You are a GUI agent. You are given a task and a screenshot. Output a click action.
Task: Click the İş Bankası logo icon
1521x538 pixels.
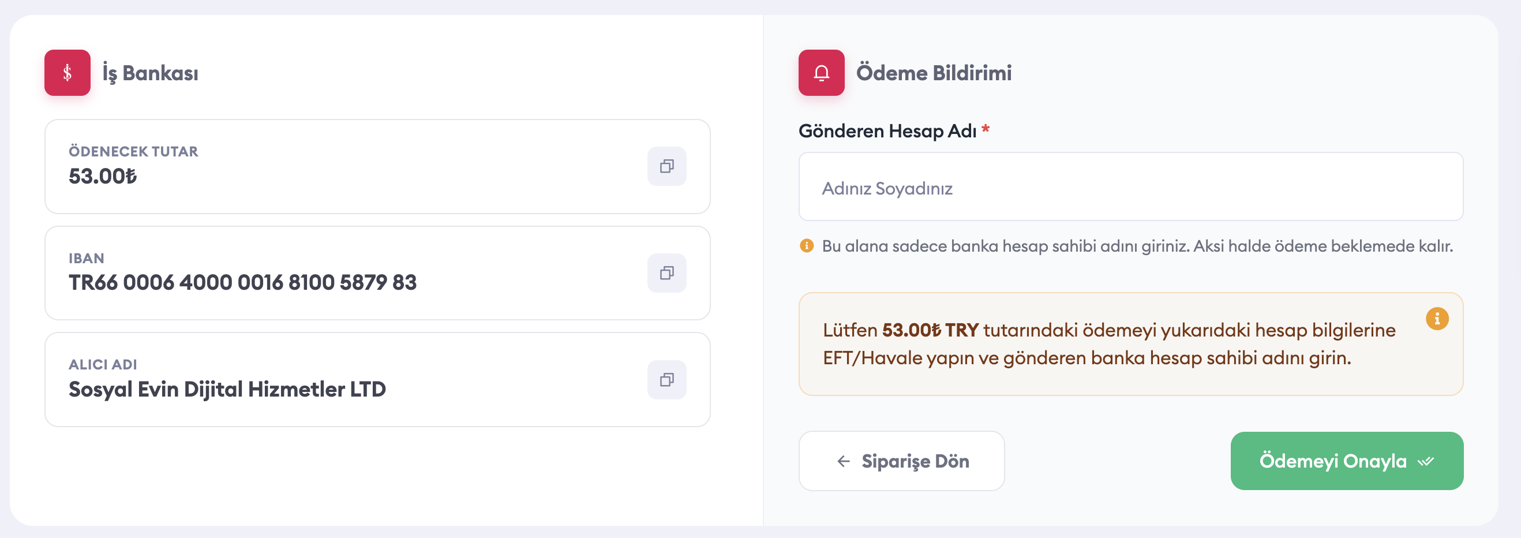(68, 73)
